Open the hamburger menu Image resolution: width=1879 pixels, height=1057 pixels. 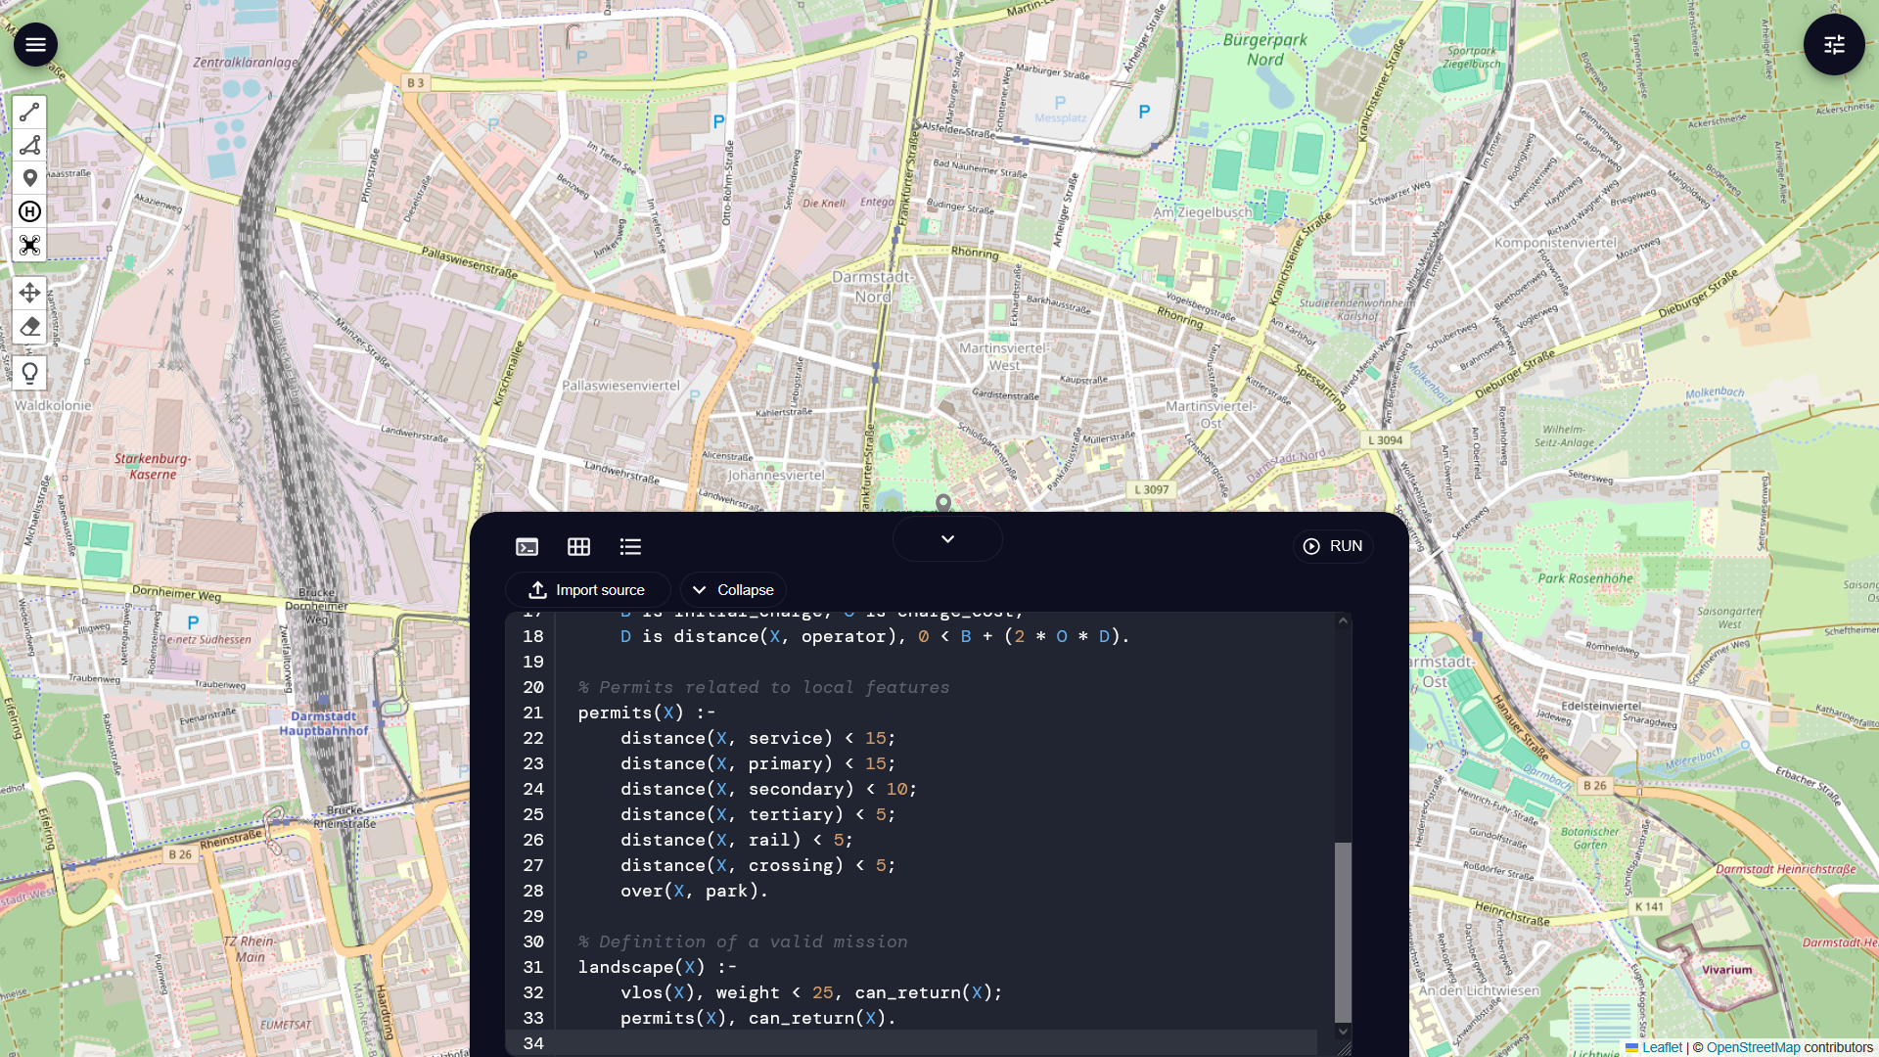click(35, 45)
